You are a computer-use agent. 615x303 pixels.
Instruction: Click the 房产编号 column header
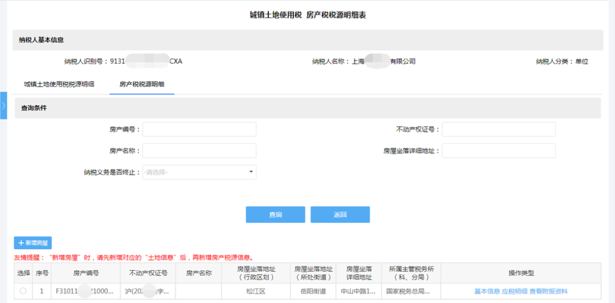pyautogui.click(x=86, y=273)
